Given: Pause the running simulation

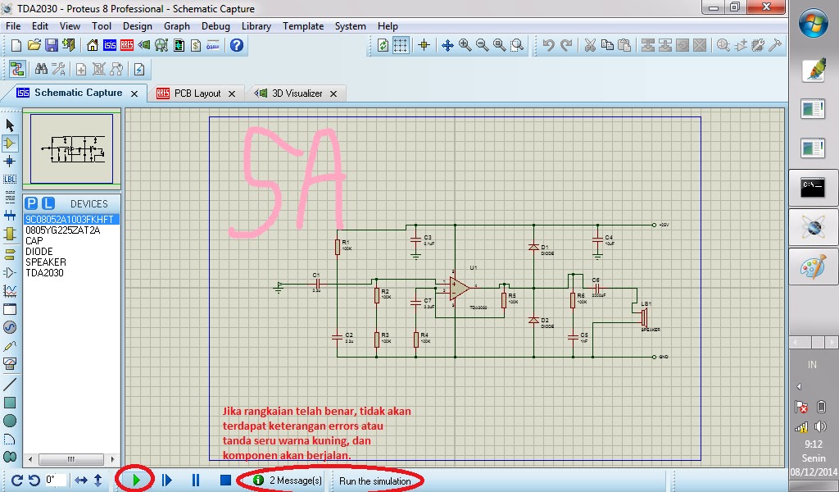Looking at the screenshot, I should pos(194,481).
